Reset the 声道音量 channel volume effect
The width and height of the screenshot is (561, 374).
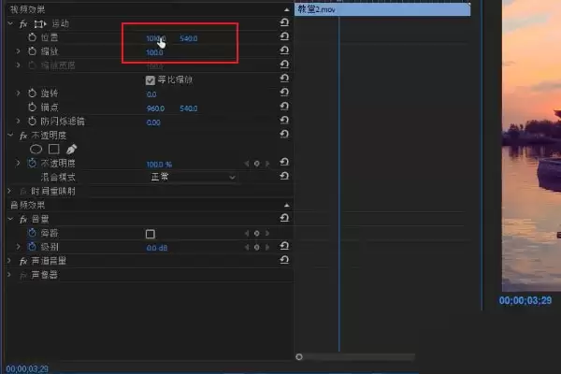point(284,260)
